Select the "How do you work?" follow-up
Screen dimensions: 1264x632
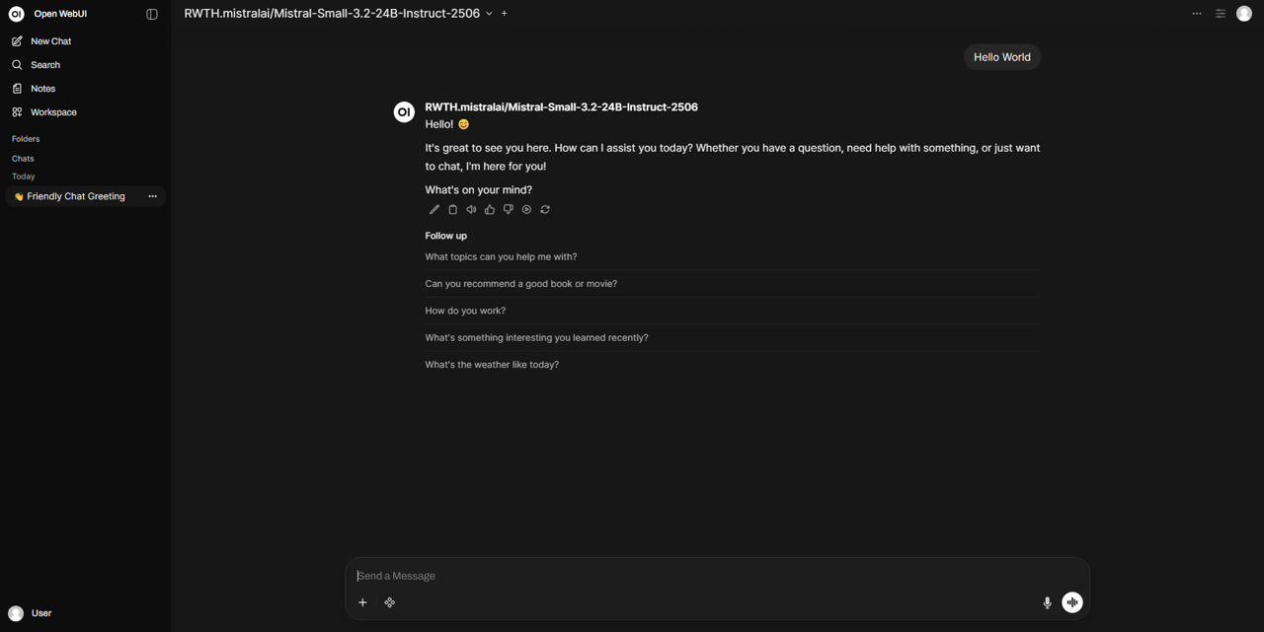[465, 311]
